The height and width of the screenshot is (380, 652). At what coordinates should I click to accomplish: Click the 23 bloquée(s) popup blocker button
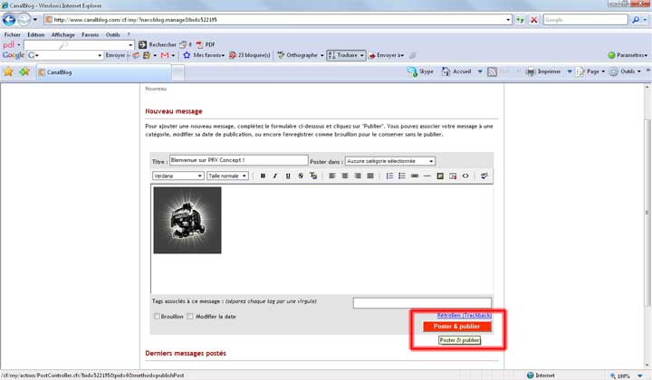click(x=250, y=55)
